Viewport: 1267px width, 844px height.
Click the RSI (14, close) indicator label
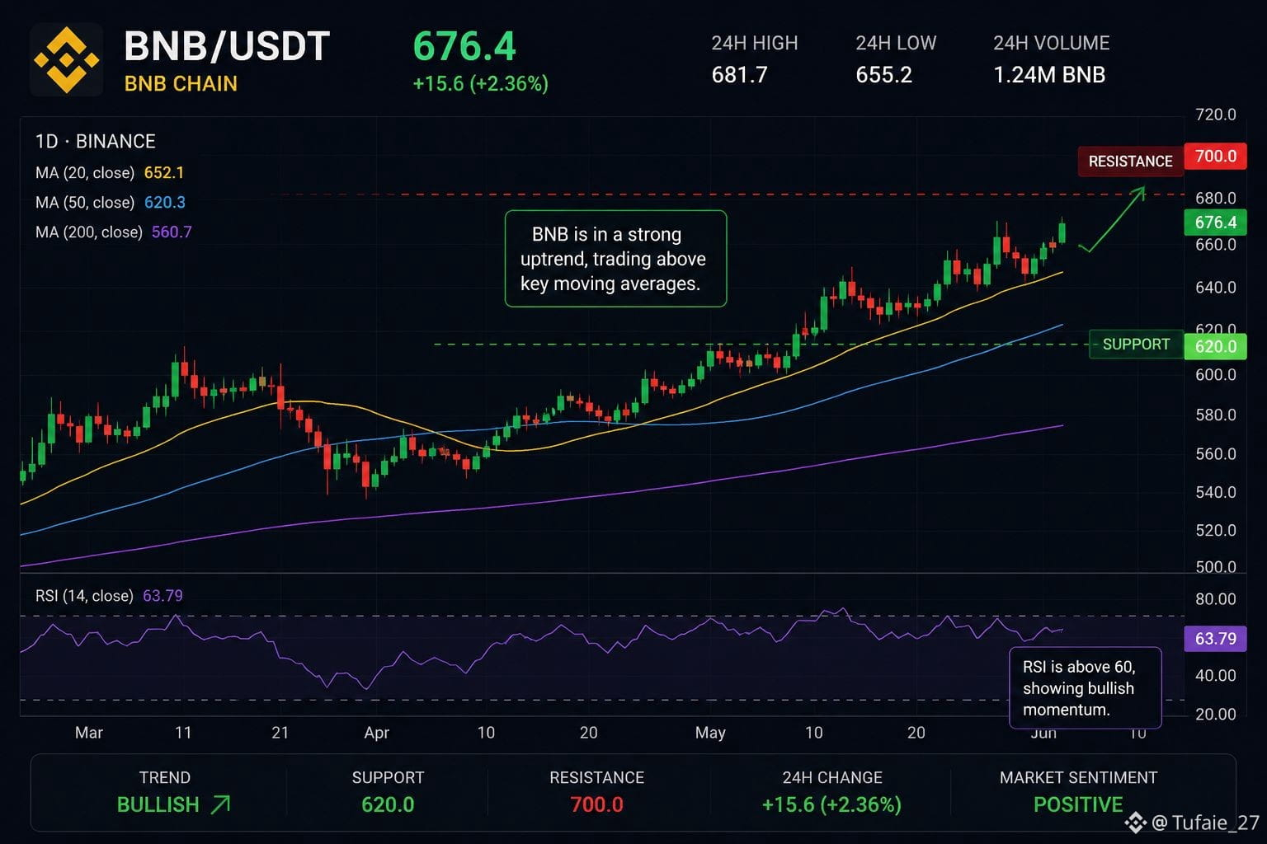click(84, 596)
